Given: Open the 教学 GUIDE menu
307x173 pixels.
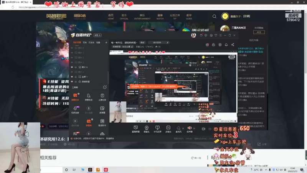Looking at the screenshot, I should (189, 17).
